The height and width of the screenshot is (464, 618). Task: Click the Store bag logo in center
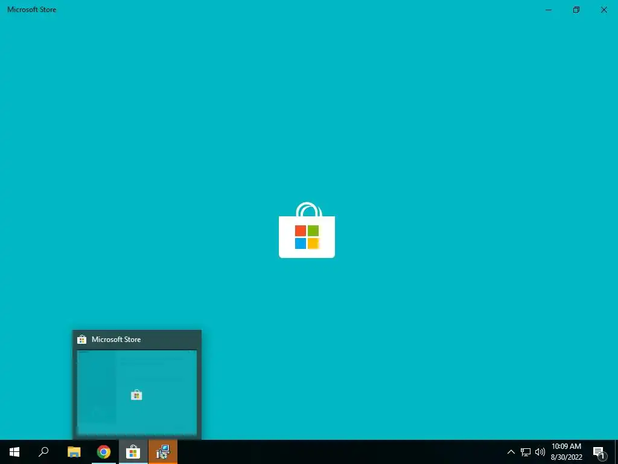point(307,230)
